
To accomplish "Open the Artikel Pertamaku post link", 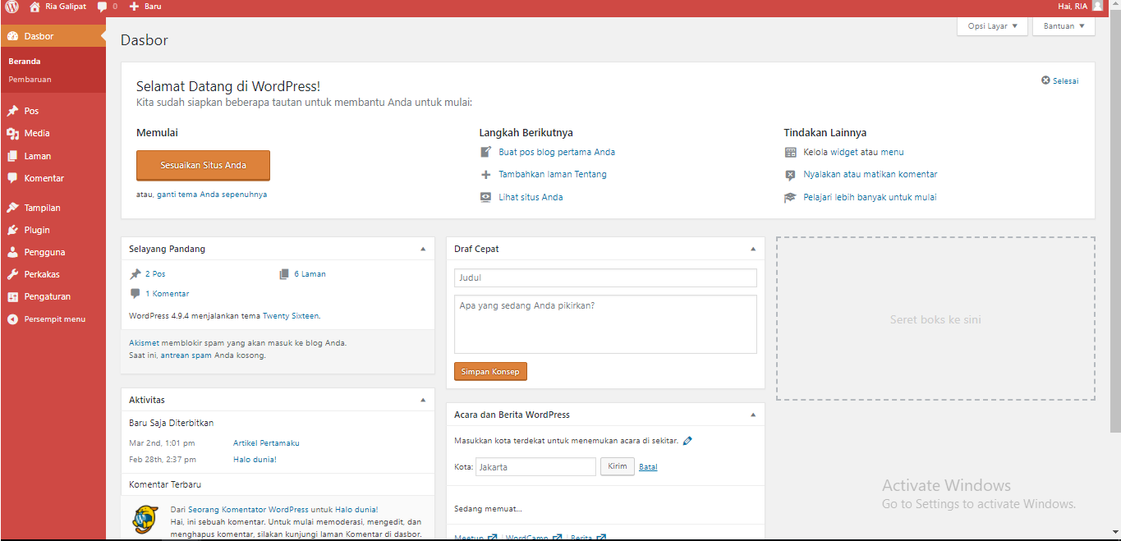I will pyautogui.click(x=266, y=443).
